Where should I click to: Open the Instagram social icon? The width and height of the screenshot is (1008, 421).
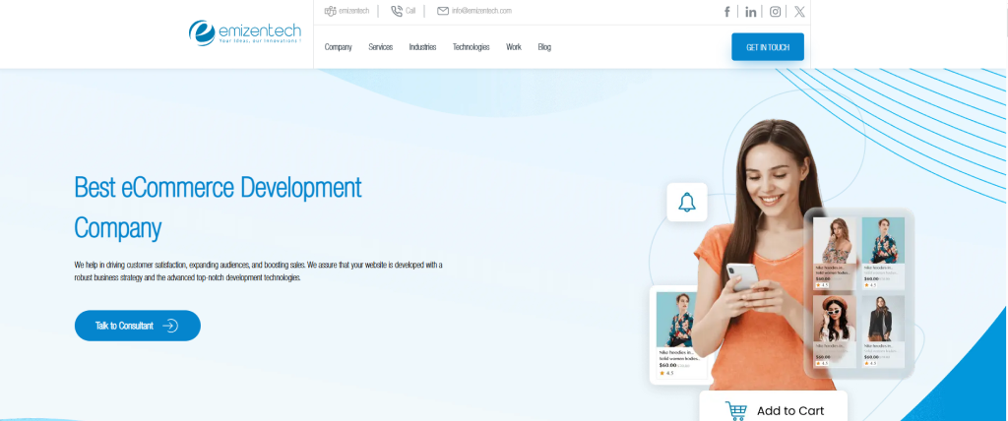pos(776,12)
